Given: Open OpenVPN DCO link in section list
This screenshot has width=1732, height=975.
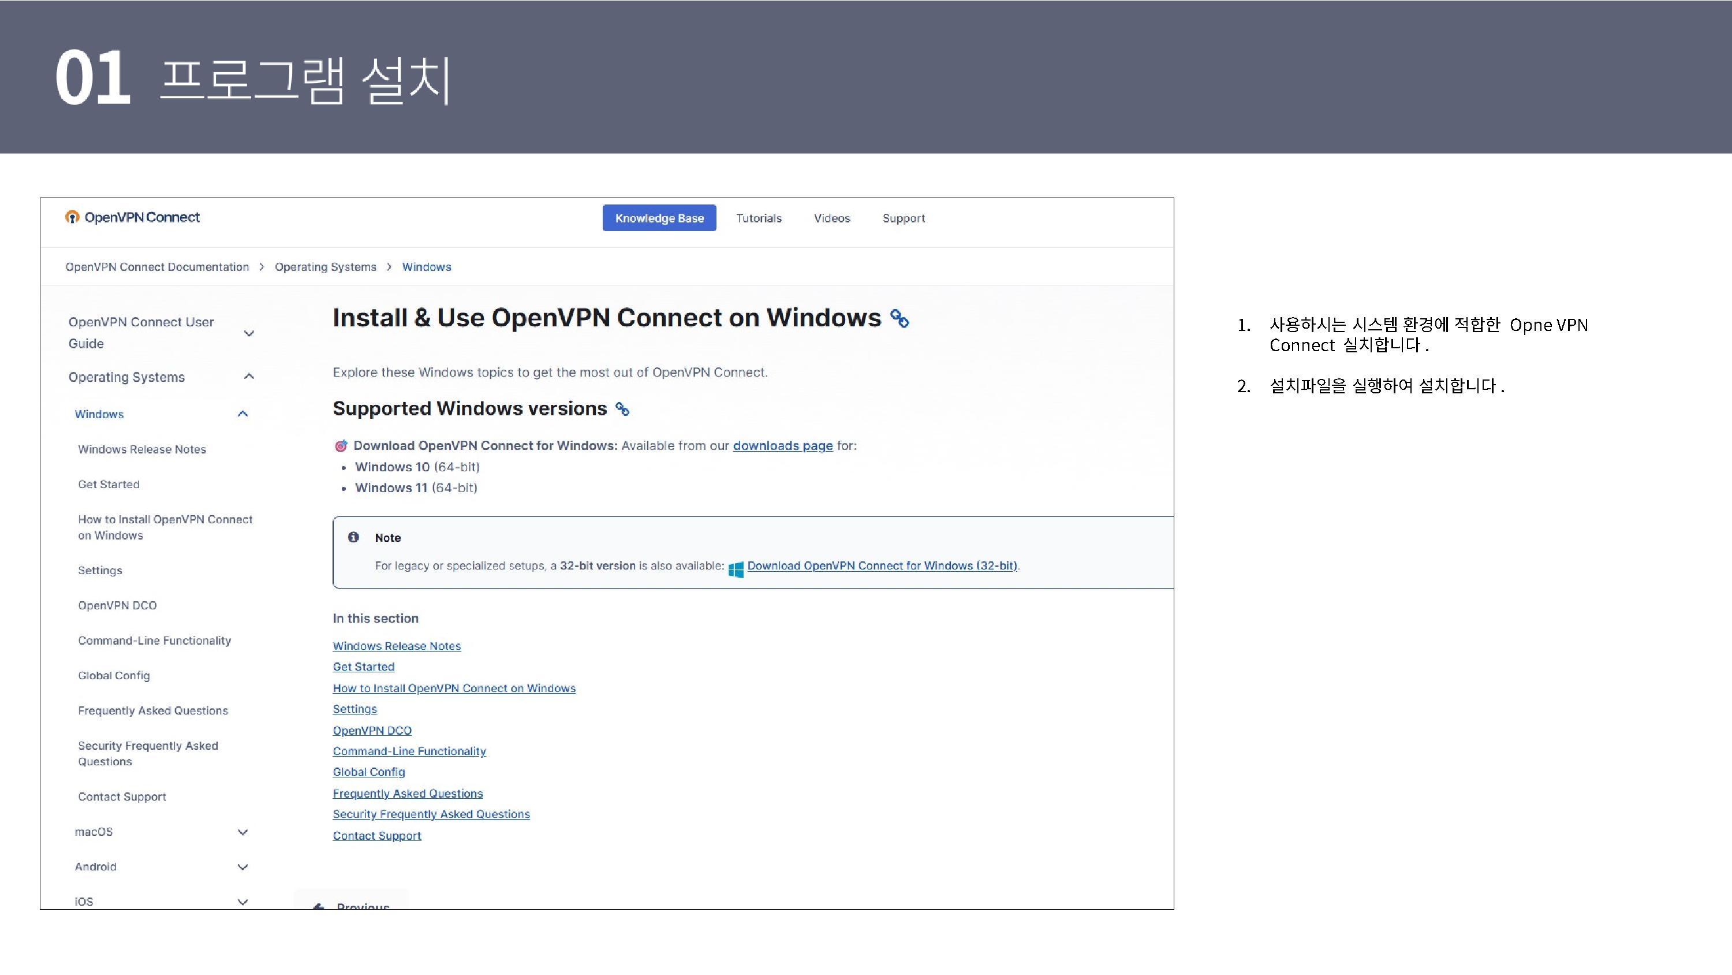Looking at the screenshot, I should click(372, 731).
